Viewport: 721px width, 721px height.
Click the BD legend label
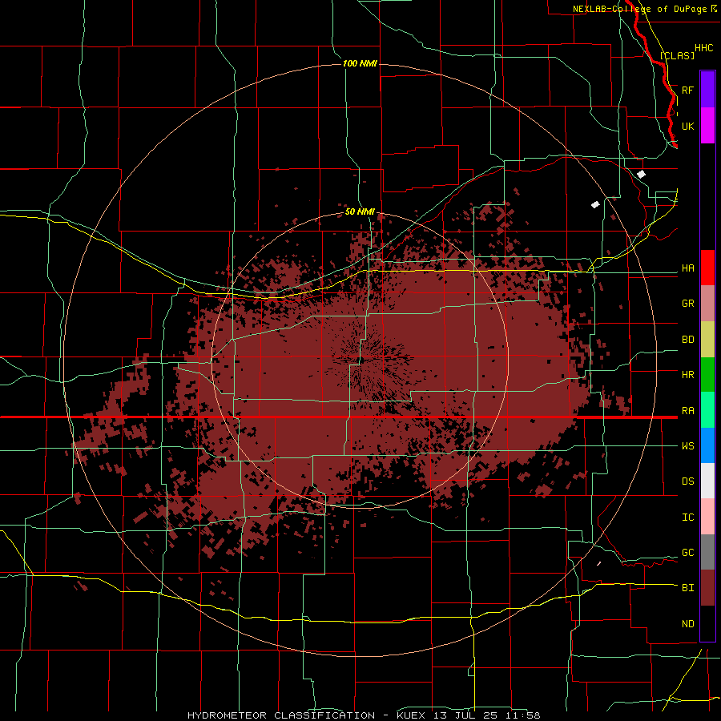click(687, 340)
